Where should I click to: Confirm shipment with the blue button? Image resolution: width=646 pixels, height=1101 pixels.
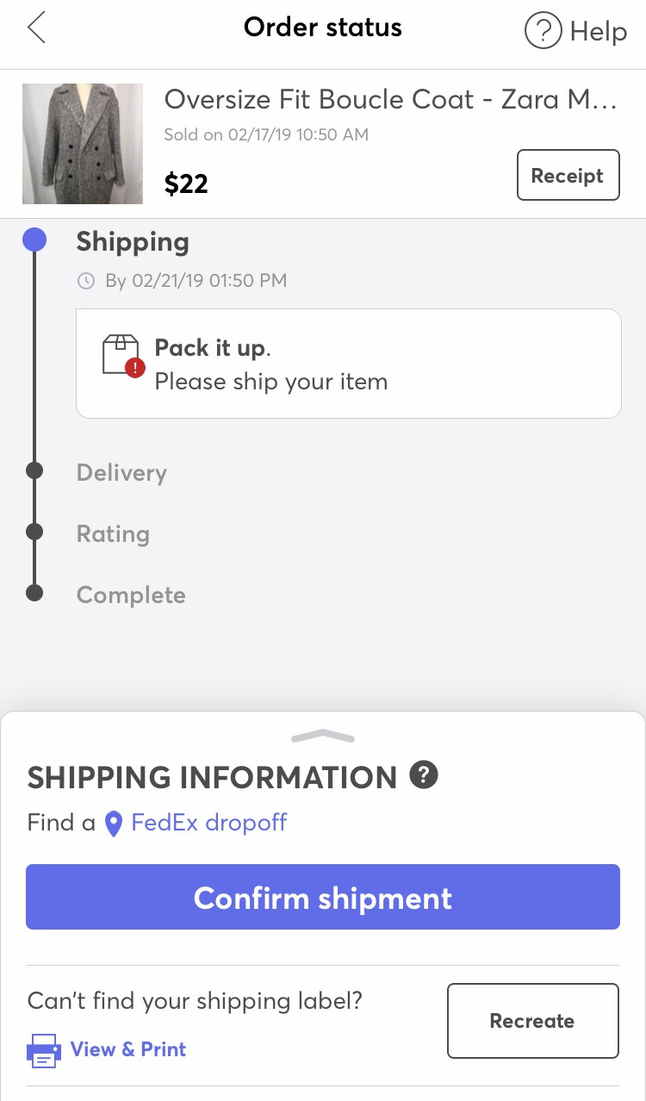click(x=323, y=897)
